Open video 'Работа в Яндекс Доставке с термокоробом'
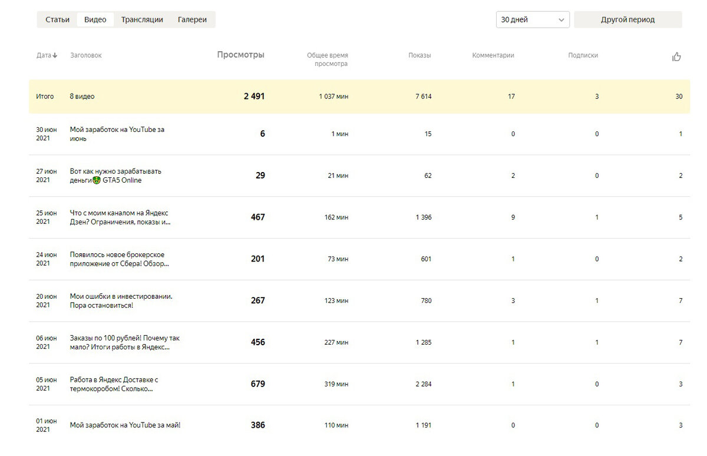 [x=114, y=384]
